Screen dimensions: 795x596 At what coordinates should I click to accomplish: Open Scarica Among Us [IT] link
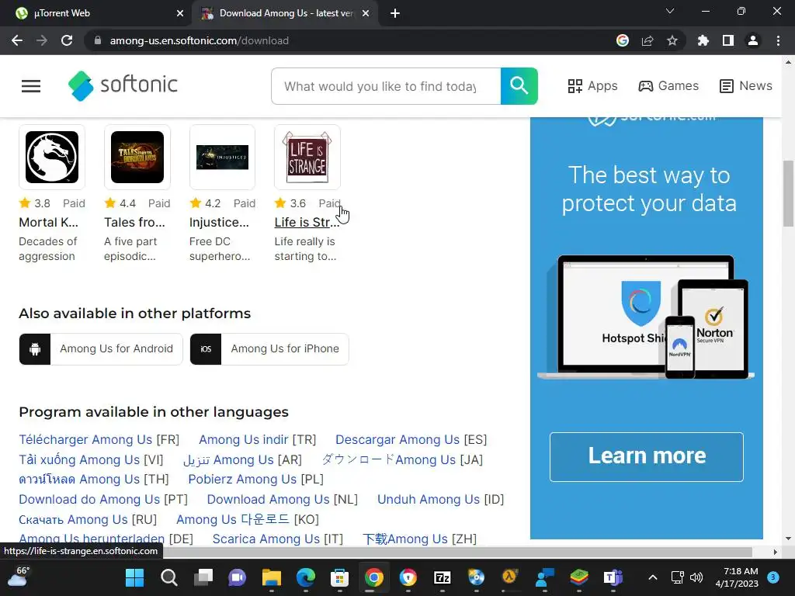pos(277,539)
